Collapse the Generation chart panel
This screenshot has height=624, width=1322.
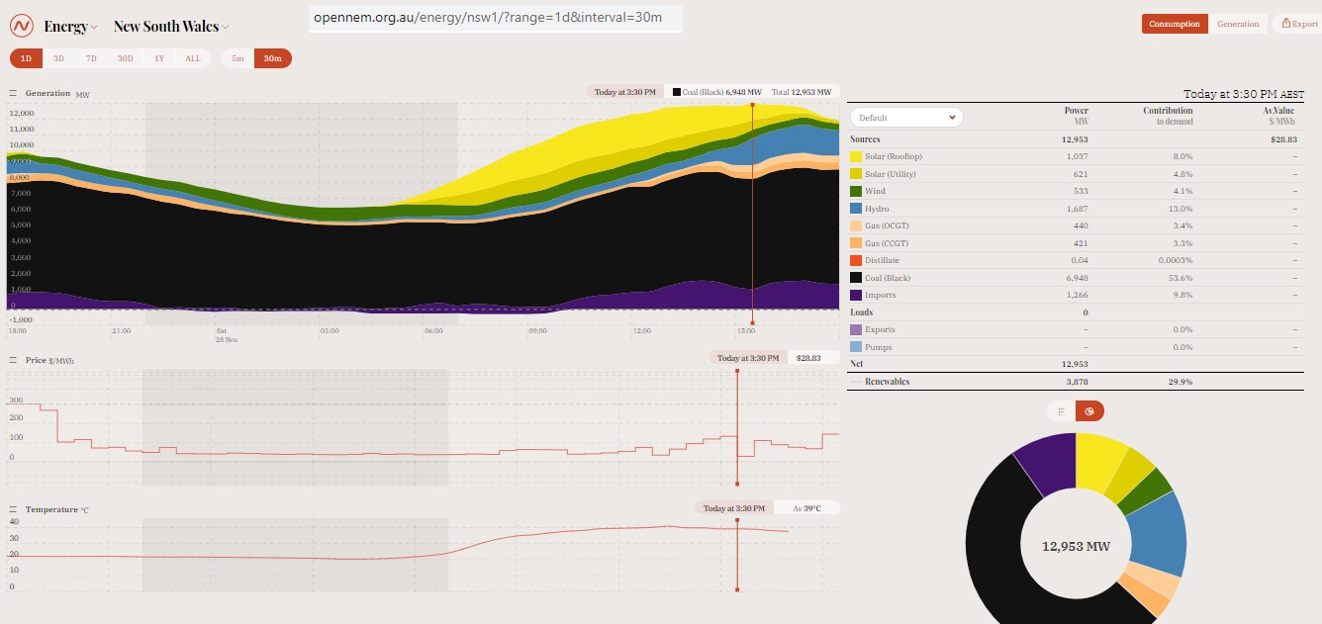pos(14,93)
